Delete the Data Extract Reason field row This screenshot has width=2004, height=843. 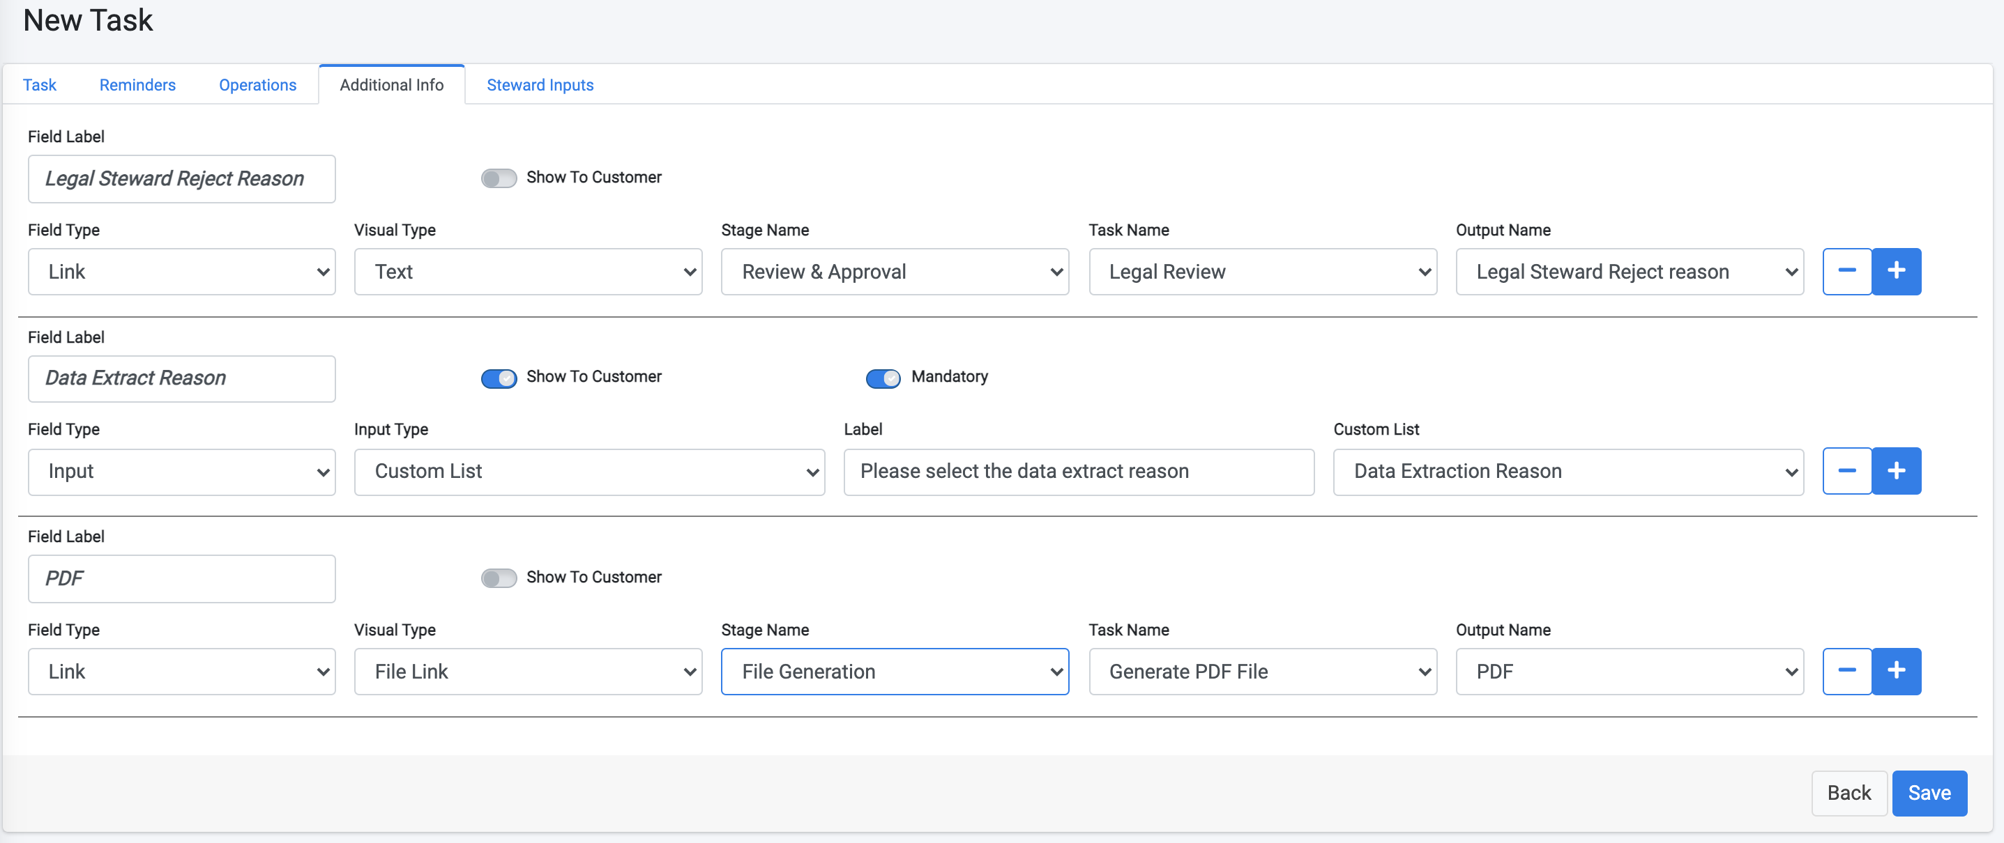pos(1847,471)
